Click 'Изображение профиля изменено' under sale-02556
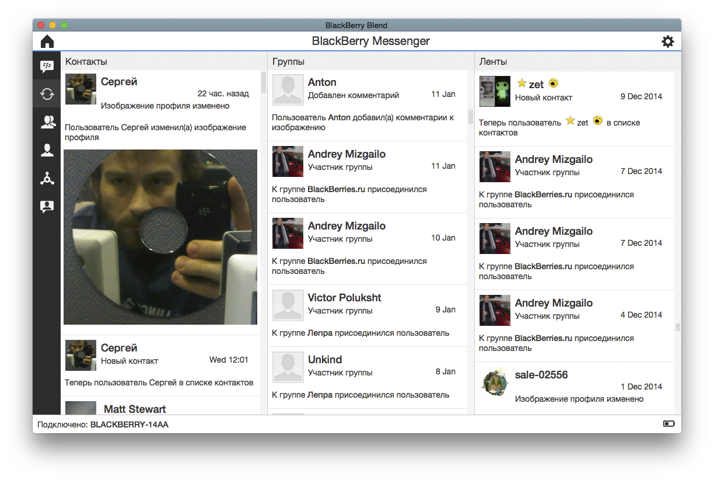Screen dimensions: 714x480 579,399
